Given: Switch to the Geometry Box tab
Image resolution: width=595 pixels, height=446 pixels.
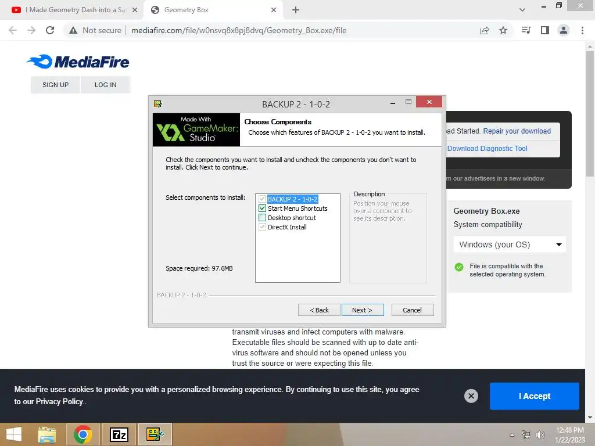Looking at the screenshot, I should (x=213, y=10).
